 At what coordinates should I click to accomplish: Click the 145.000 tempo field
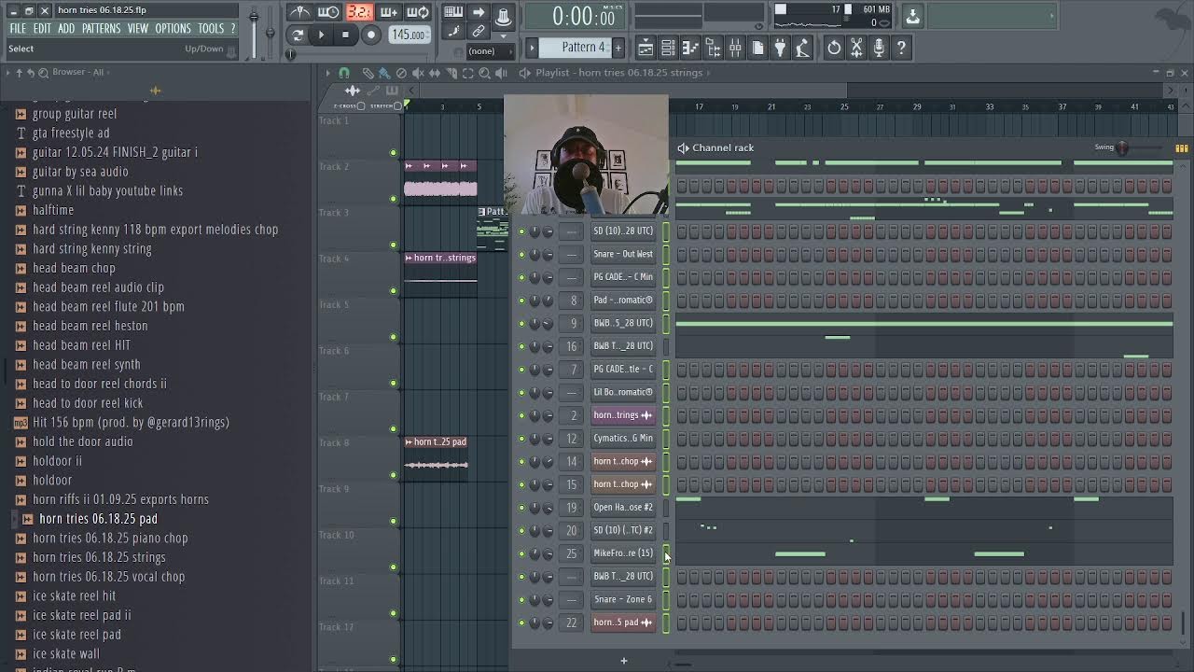(409, 35)
